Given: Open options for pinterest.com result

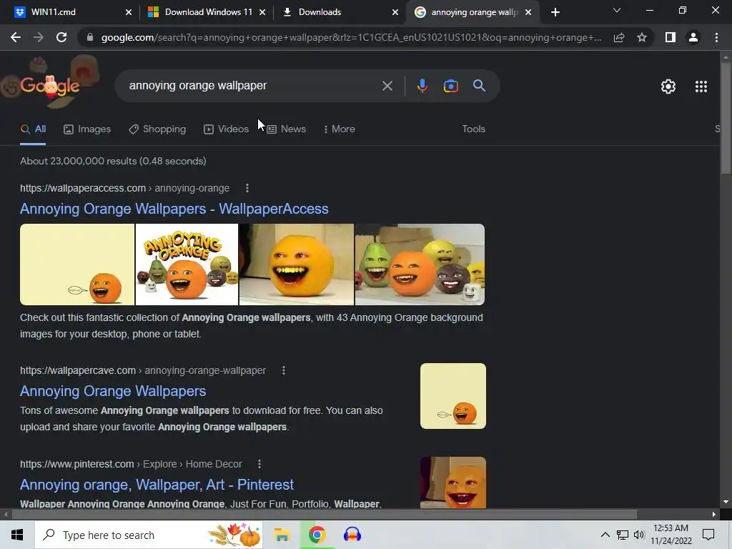Looking at the screenshot, I should (259, 464).
